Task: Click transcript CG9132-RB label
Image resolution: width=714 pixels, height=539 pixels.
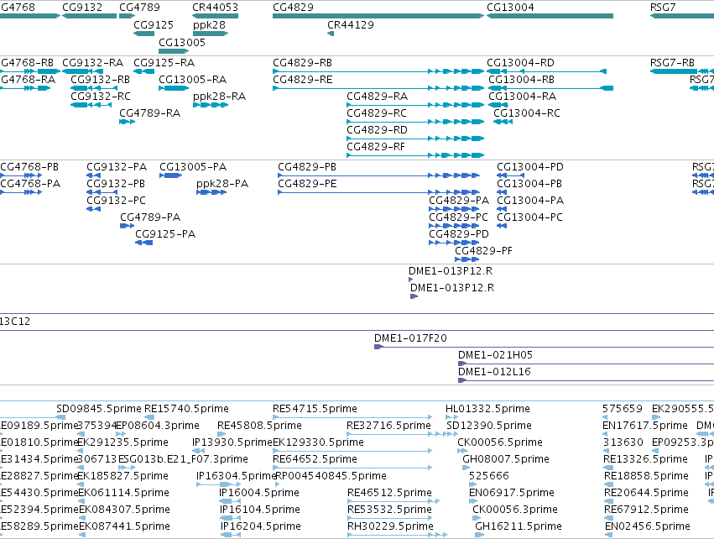Action: pos(100,79)
